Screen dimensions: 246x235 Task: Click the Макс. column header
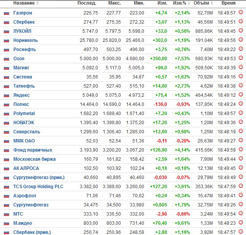114,3
